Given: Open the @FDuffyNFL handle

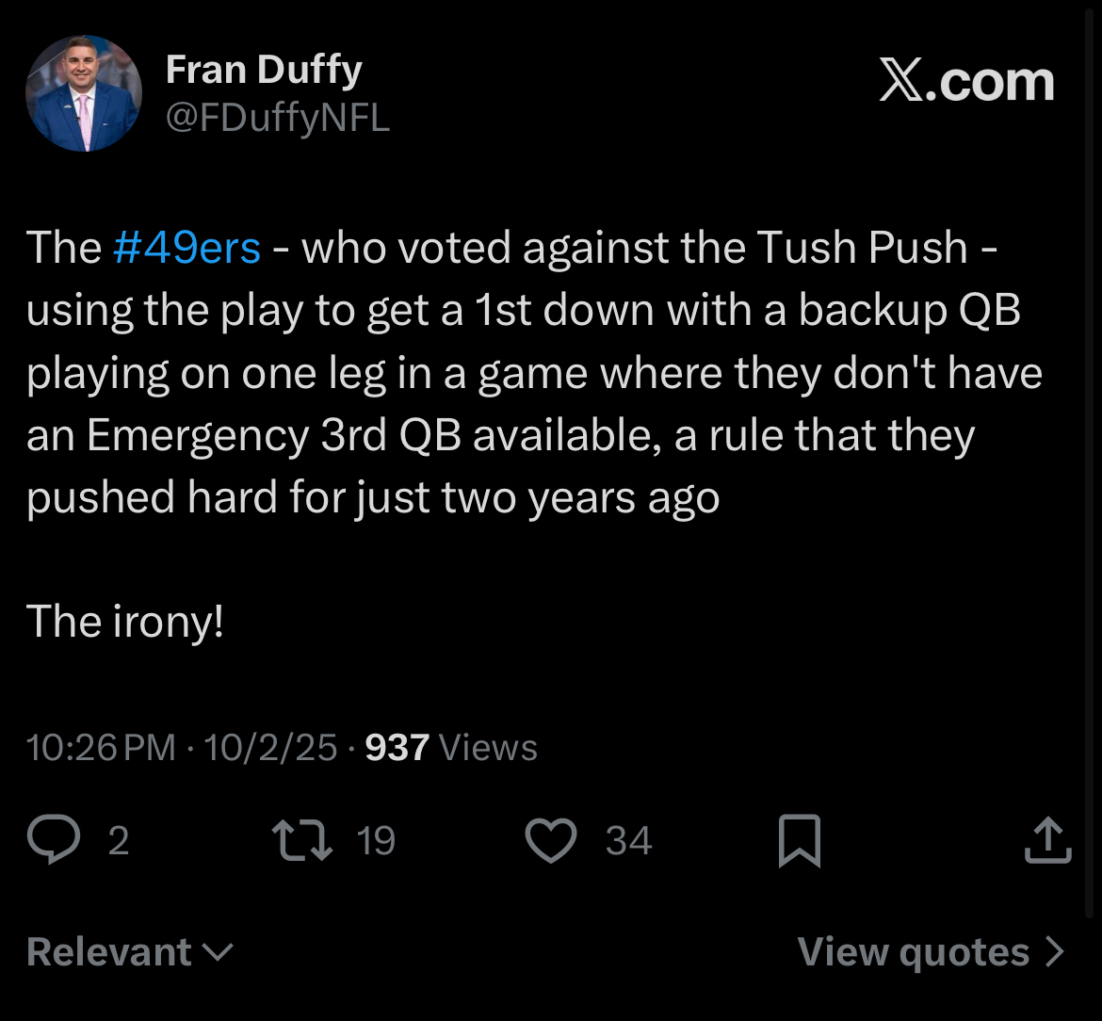Looking at the screenshot, I should coord(277,119).
